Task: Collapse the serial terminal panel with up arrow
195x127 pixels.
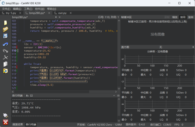Action: click(114, 96)
